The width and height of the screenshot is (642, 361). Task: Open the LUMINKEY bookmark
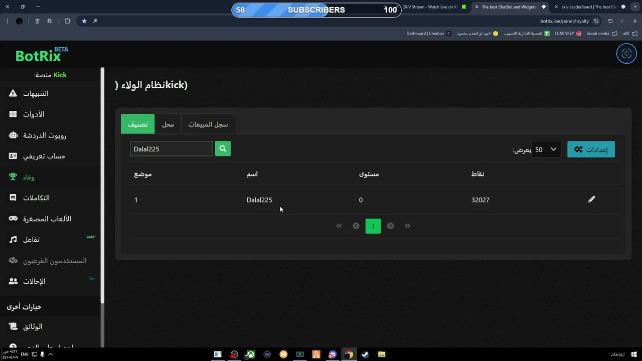[568, 34]
